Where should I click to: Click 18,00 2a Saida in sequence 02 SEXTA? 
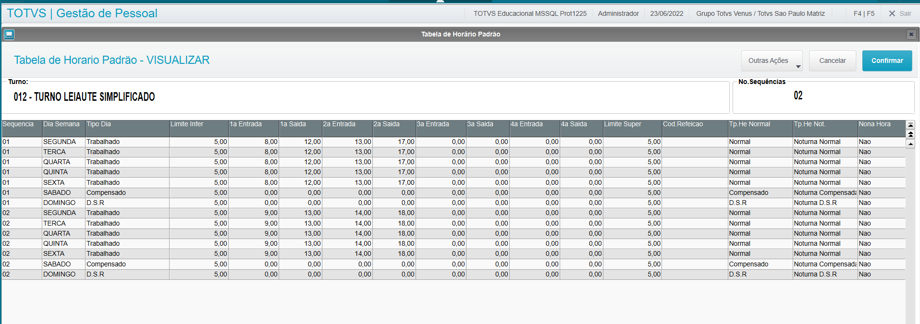click(x=394, y=253)
